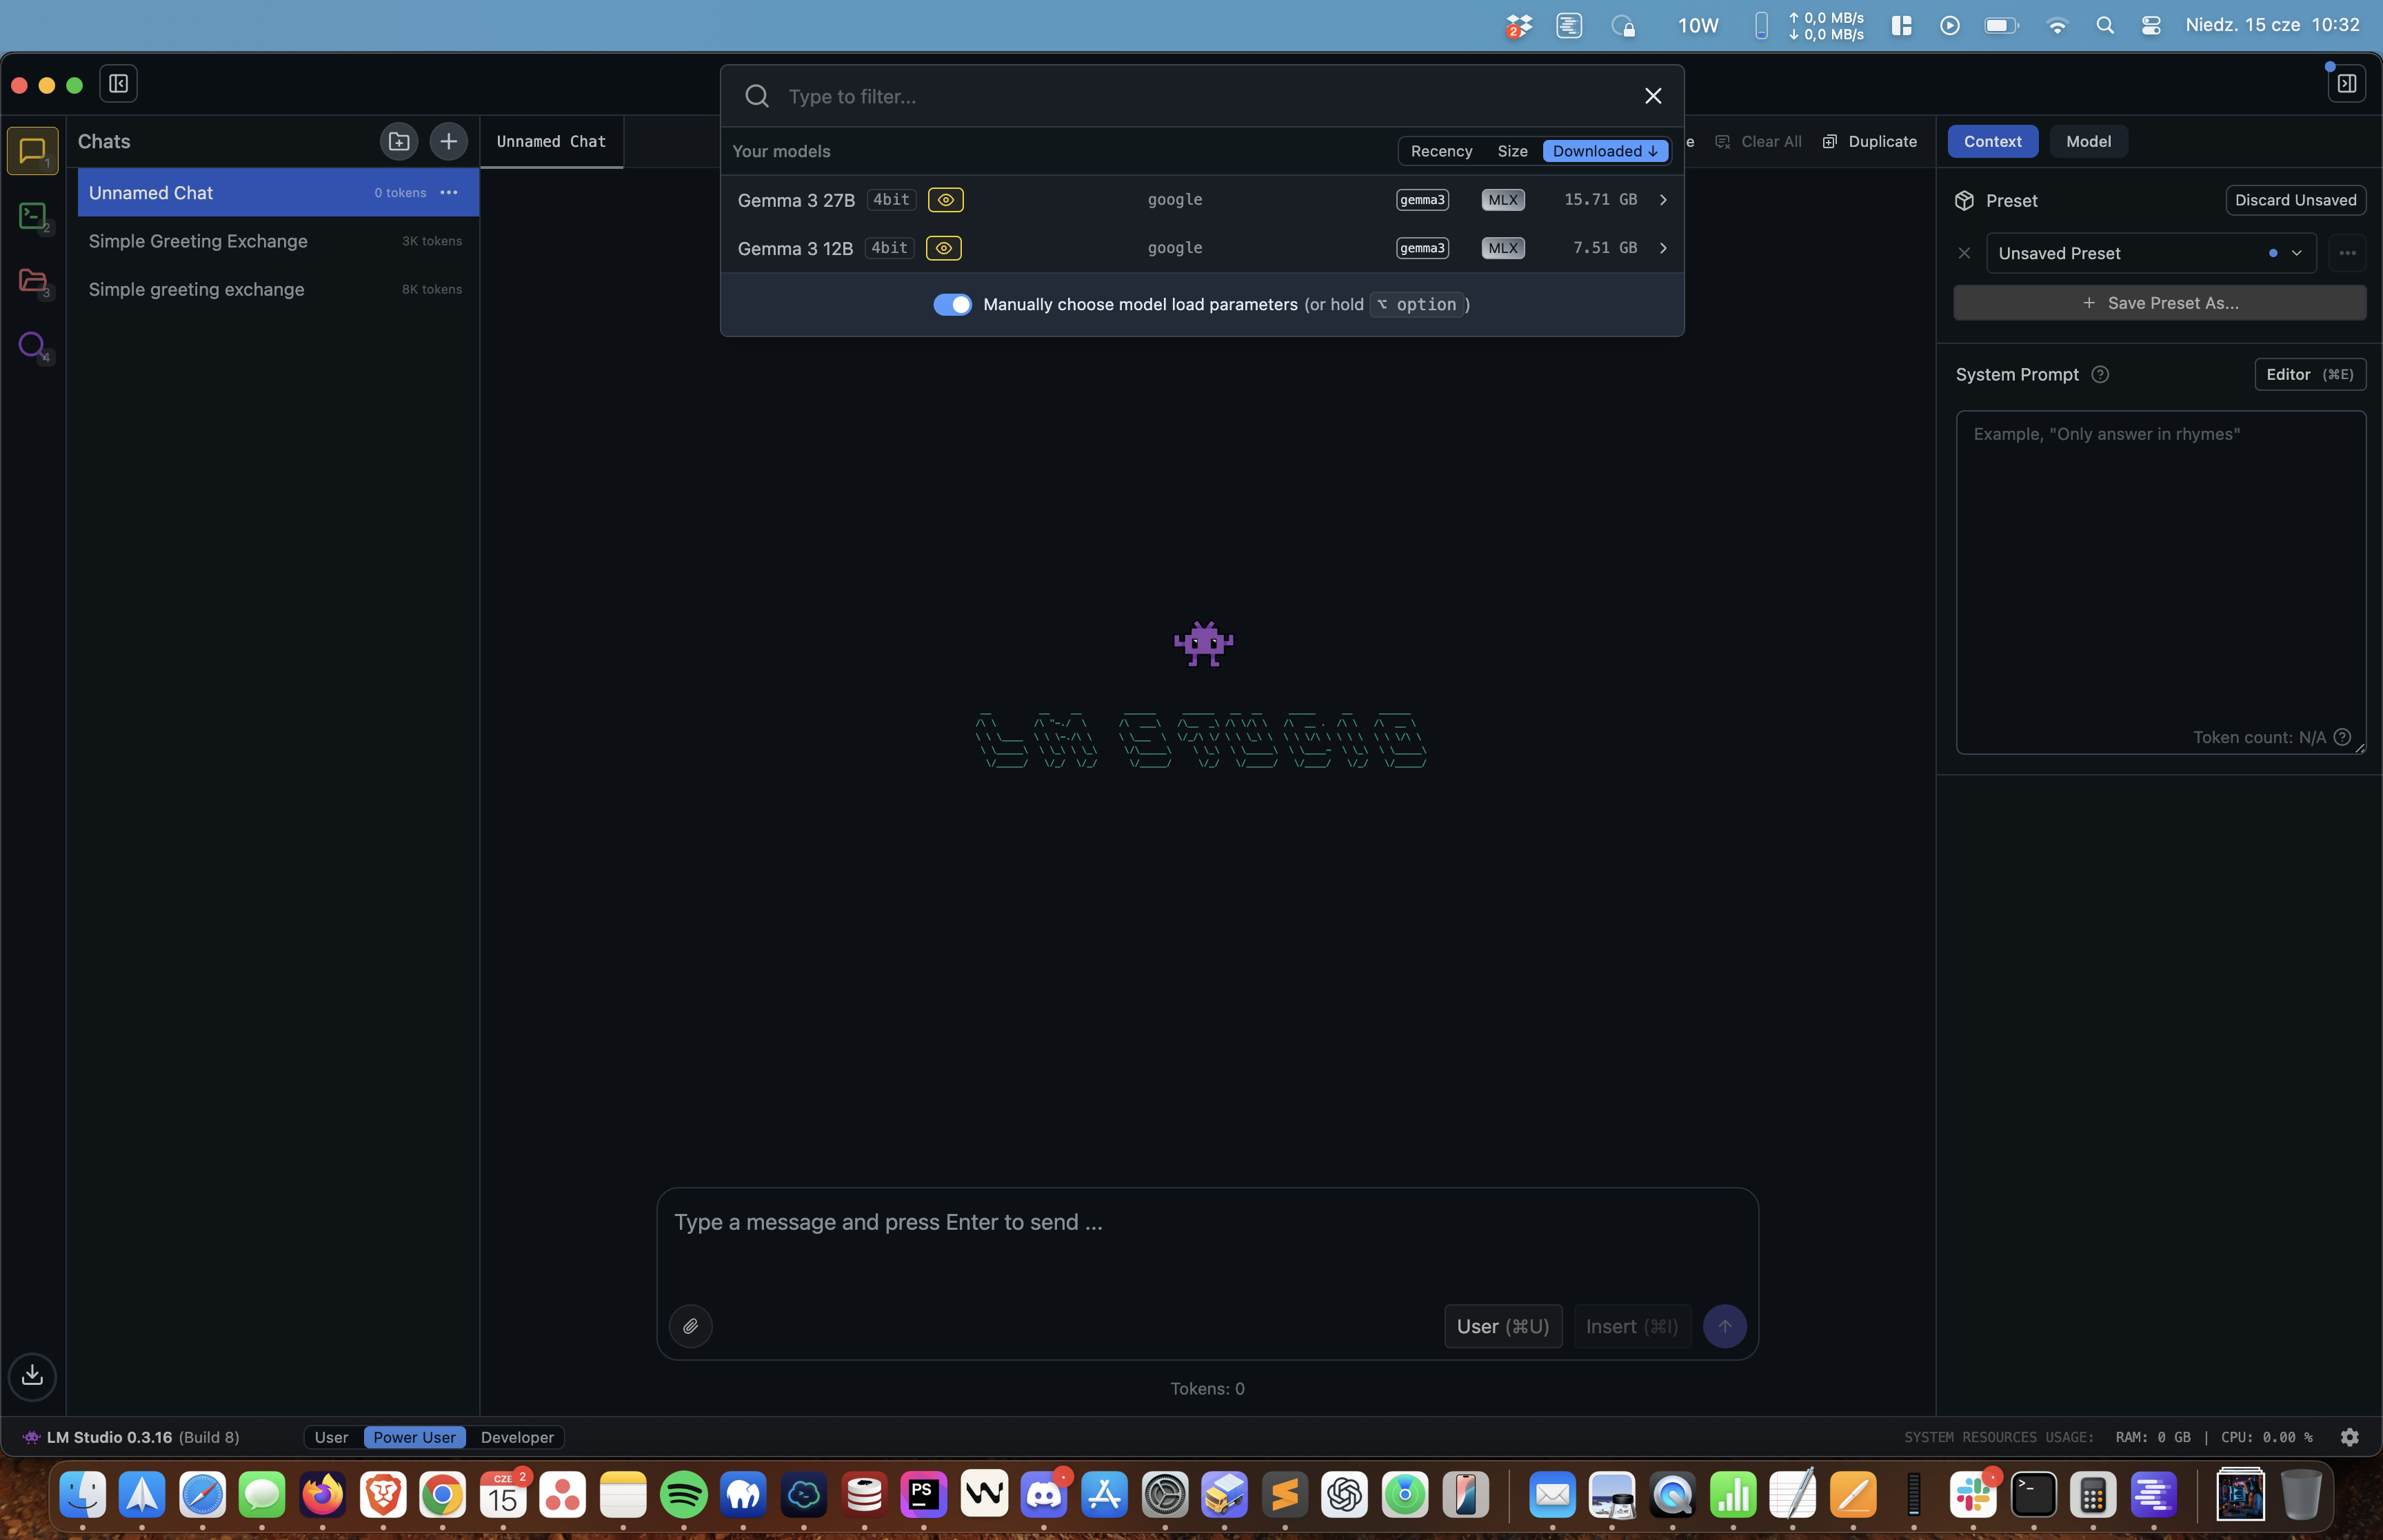
Task: Select the Unnamed Chat tab
Action: pyautogui.click(x=551, y=142)
